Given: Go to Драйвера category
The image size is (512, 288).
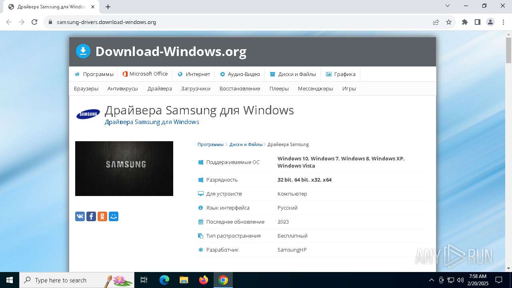Looking at the screenshot, I should pyautogui.click(x=160, y=88).
